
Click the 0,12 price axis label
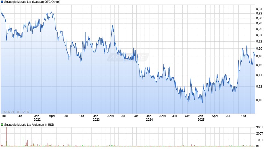259,86
